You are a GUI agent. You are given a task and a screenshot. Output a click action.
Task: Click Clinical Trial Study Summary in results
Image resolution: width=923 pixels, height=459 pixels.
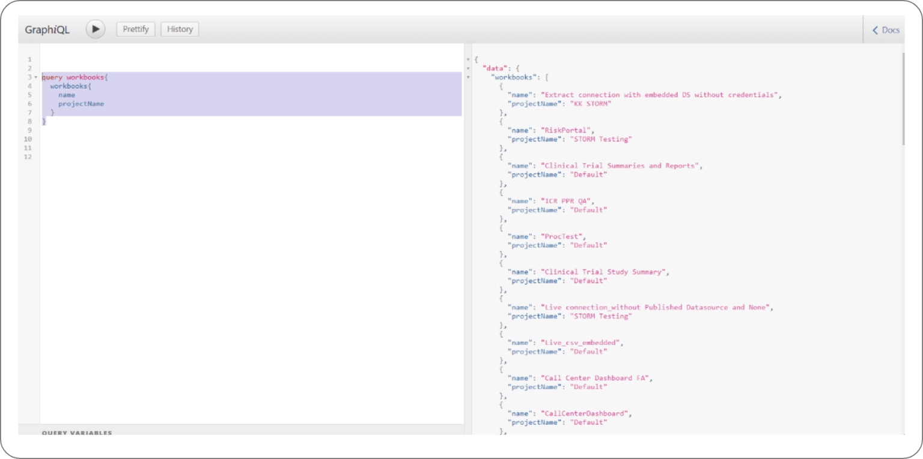click(x=603, y=271)
